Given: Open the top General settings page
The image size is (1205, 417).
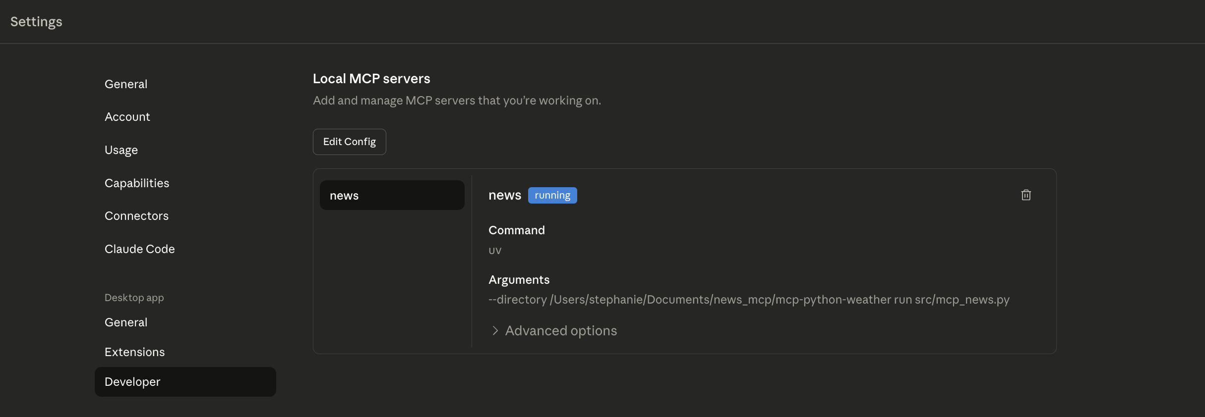Looking at the screenshot, I should coord(126,84).
